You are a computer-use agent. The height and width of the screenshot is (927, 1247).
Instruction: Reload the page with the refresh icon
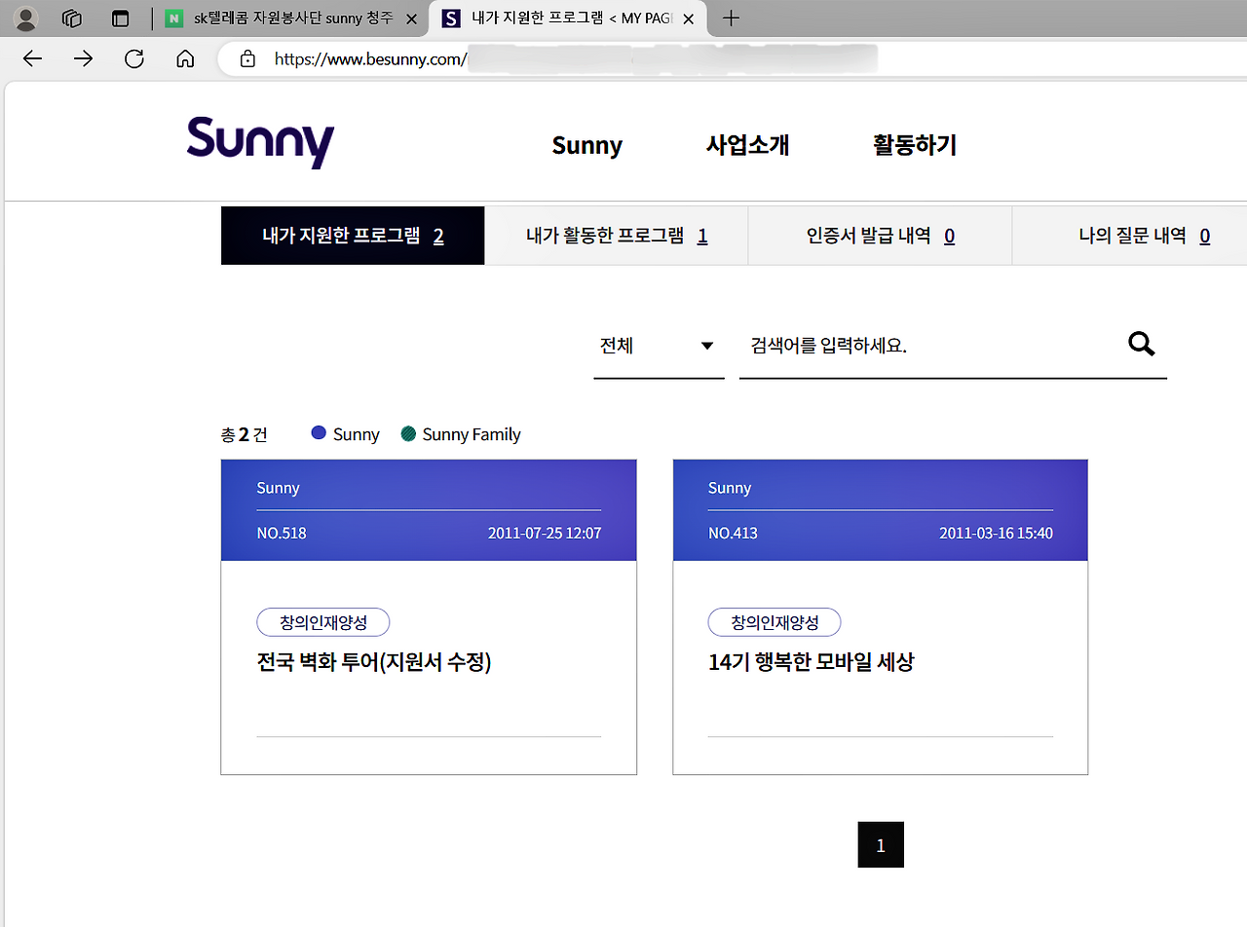[x=134, y=58]
